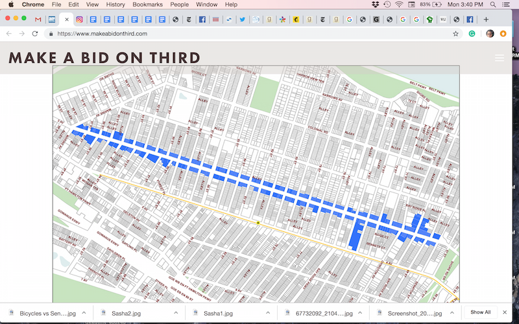Screen dimensions: 519x324
Task: Expand options for Sasha1.jpg download
Action: (x=268, y=313)
